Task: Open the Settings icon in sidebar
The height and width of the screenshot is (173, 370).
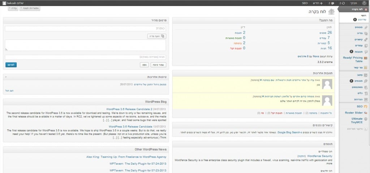Action: click(x=366, y=99)
